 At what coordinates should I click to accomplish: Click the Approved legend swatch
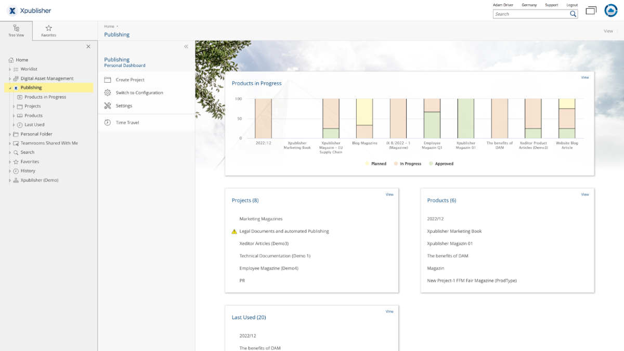[x=431, y=164]
